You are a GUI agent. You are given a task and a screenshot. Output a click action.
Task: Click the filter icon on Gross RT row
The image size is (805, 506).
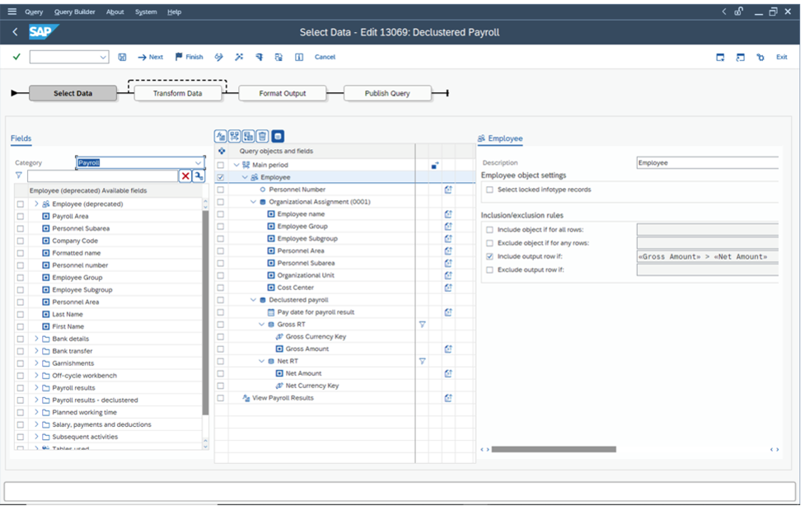[422, 325]
